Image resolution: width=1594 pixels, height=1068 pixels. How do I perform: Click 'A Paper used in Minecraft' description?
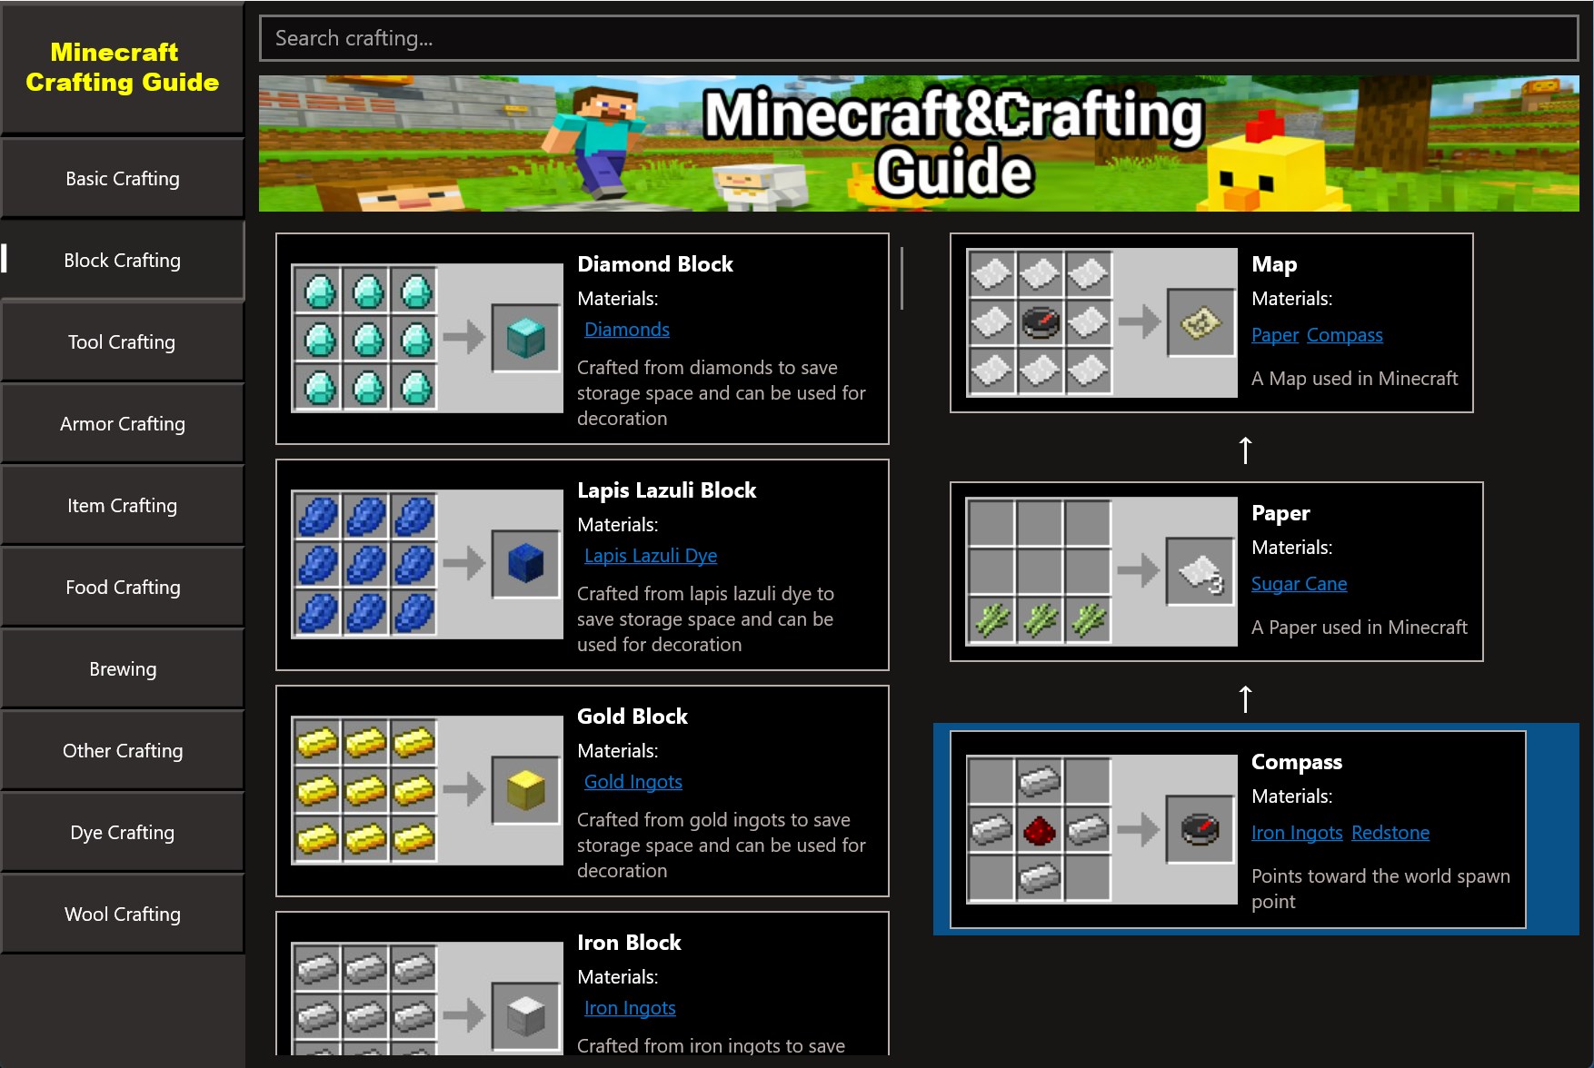(1359, 628)
